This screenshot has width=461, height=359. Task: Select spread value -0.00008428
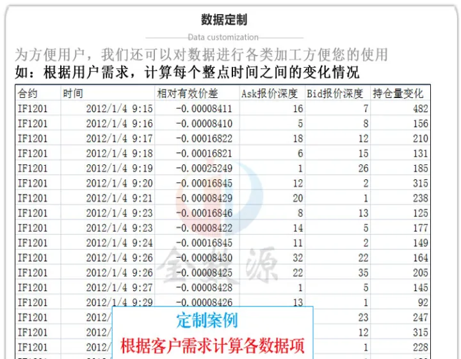[x=204, y=287]
